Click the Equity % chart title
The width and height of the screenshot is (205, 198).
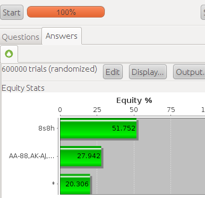134,100
